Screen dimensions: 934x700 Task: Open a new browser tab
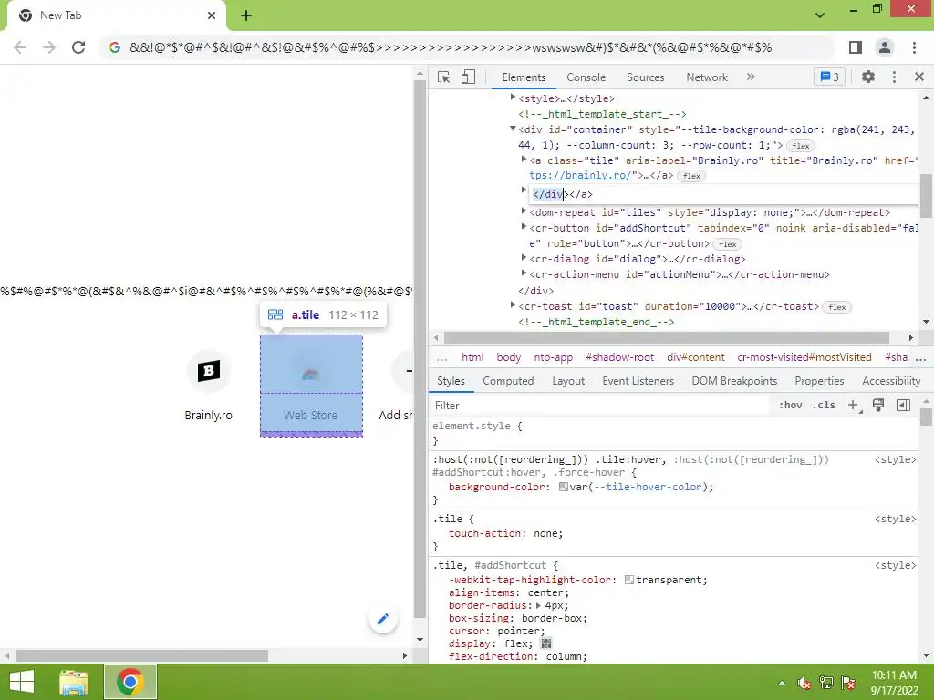pos(246,15)
